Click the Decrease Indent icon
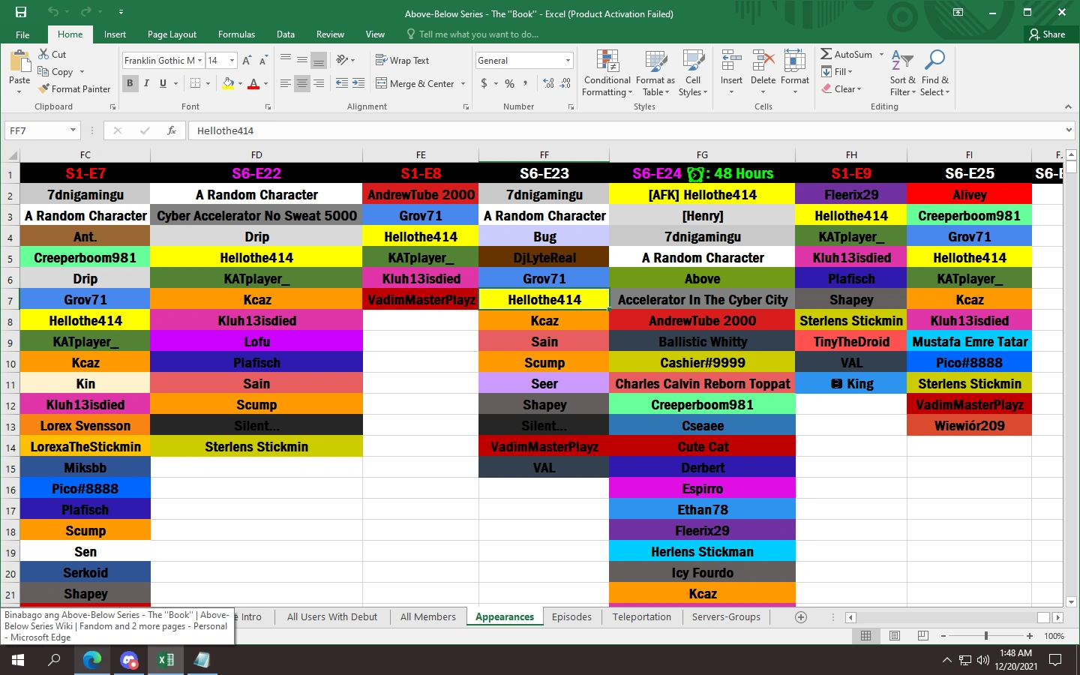1080x675 pixels. (342, 83)
